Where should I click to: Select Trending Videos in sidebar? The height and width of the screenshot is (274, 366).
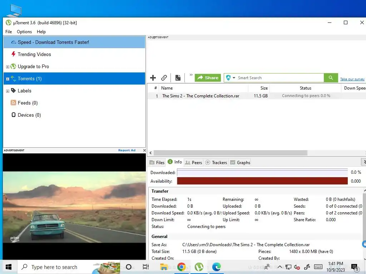[34, 54]
